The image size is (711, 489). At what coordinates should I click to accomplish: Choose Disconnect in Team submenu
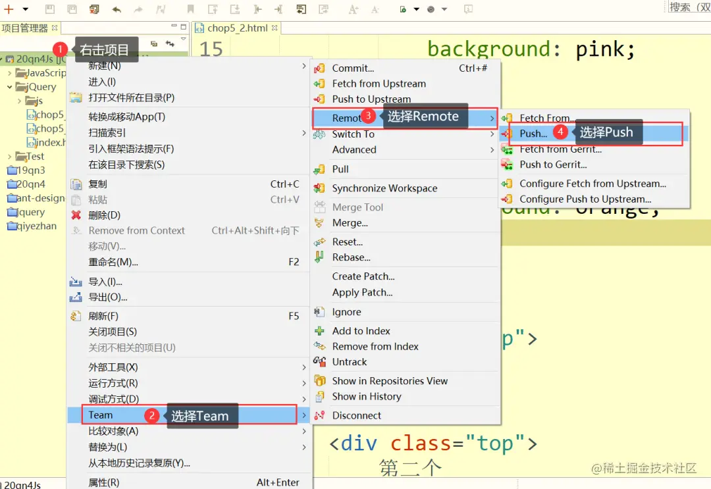tap(405, 415)
